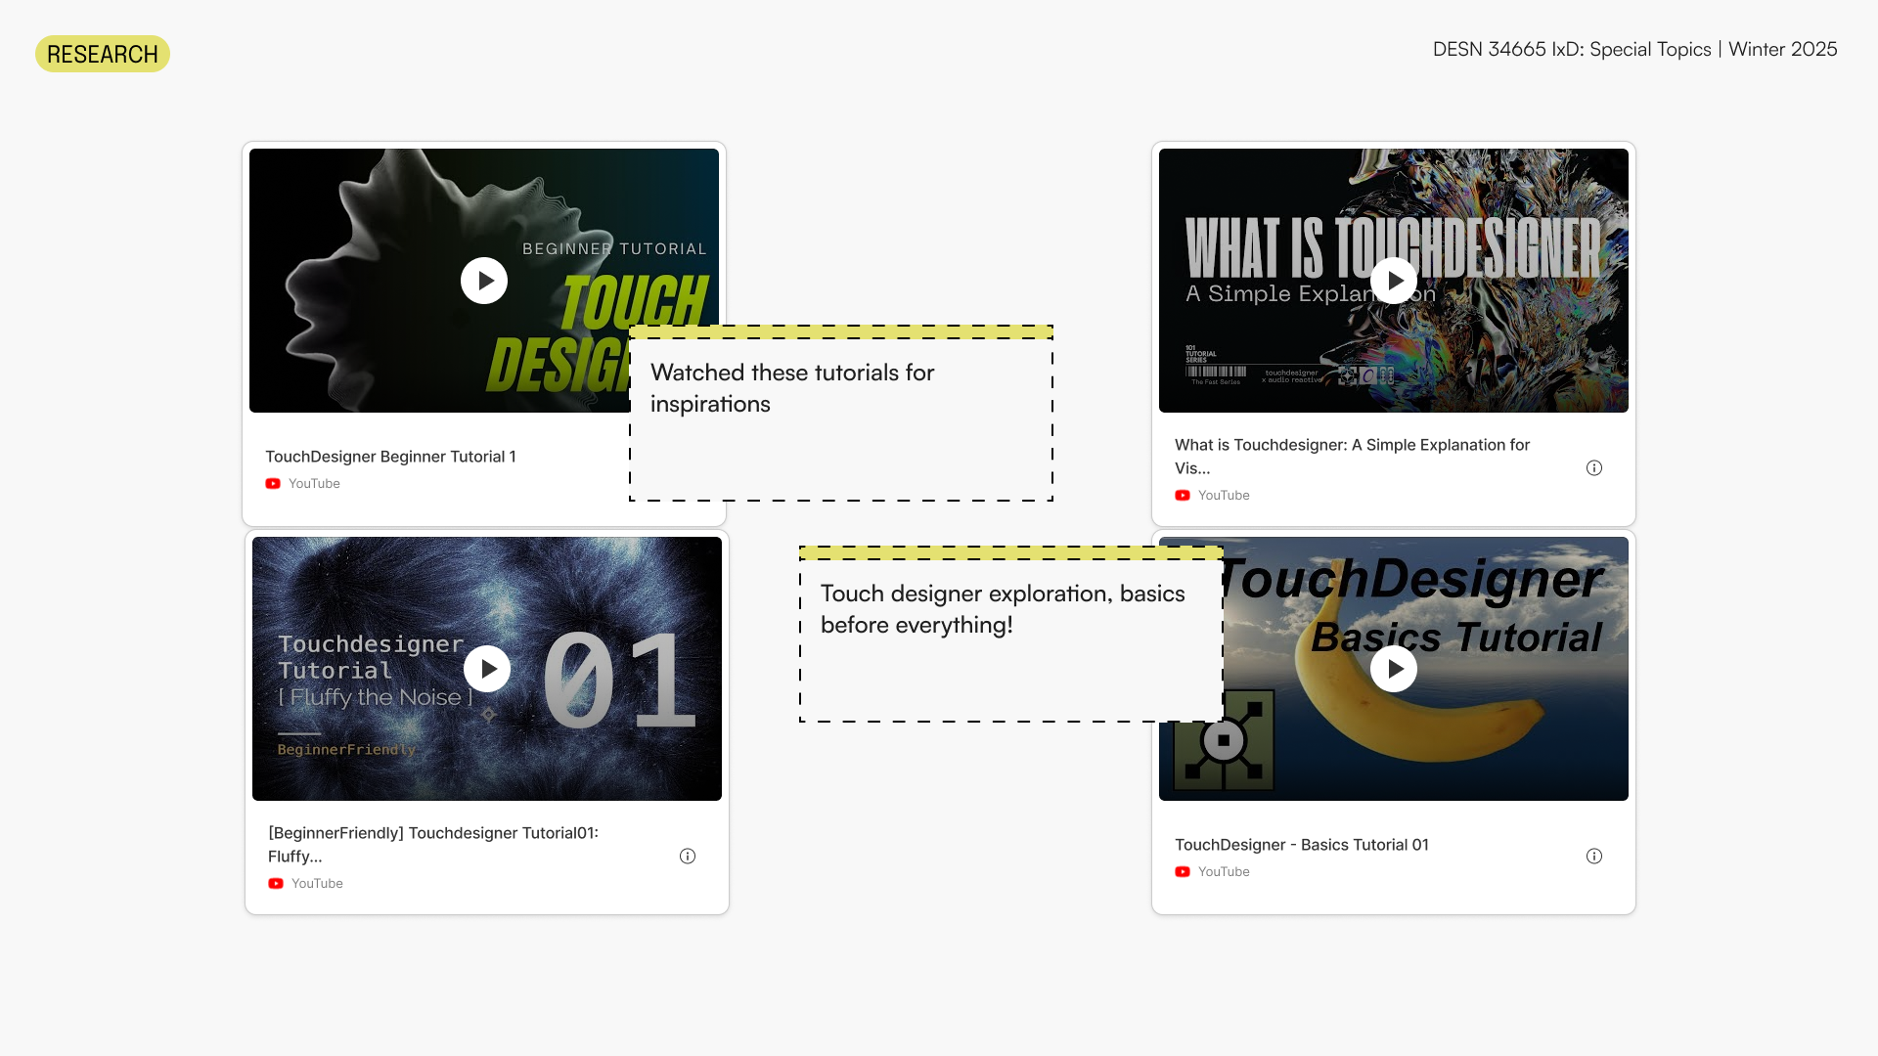1878x1056 pixels.
Task: Click the YouTube icon on What is Touchdesigner card
Action: point(1183,495)
